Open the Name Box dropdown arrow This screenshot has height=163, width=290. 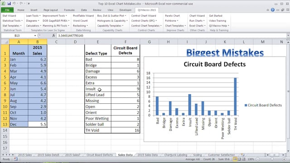35,35
